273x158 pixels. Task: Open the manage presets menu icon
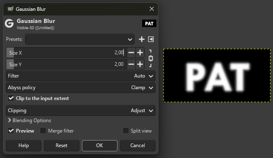tap(151, 39)
